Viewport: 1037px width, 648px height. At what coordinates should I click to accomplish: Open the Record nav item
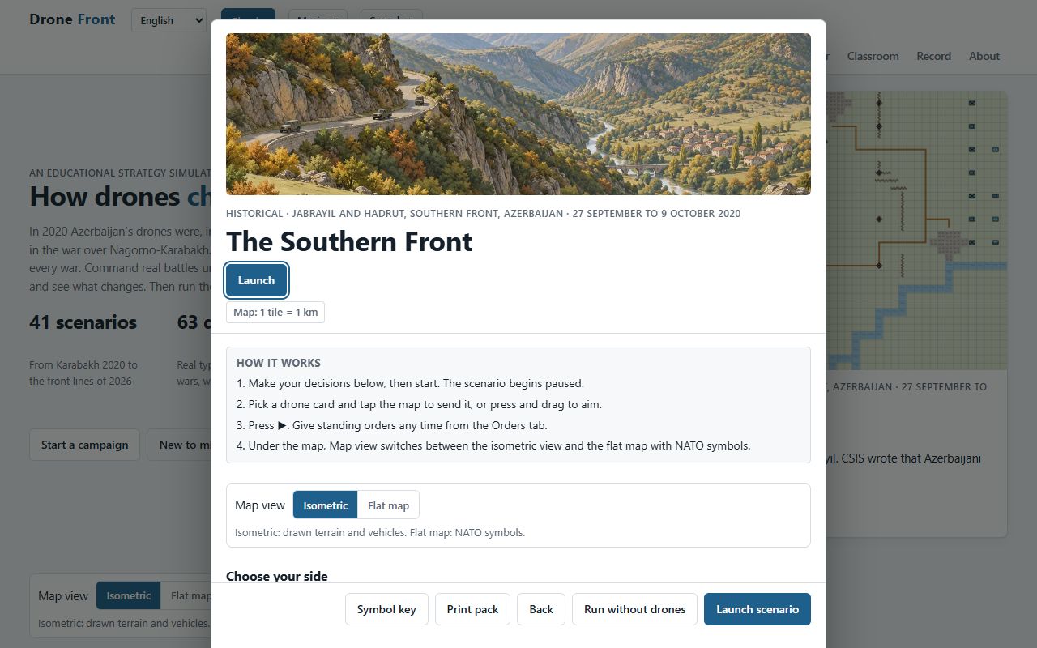[933, 56]
